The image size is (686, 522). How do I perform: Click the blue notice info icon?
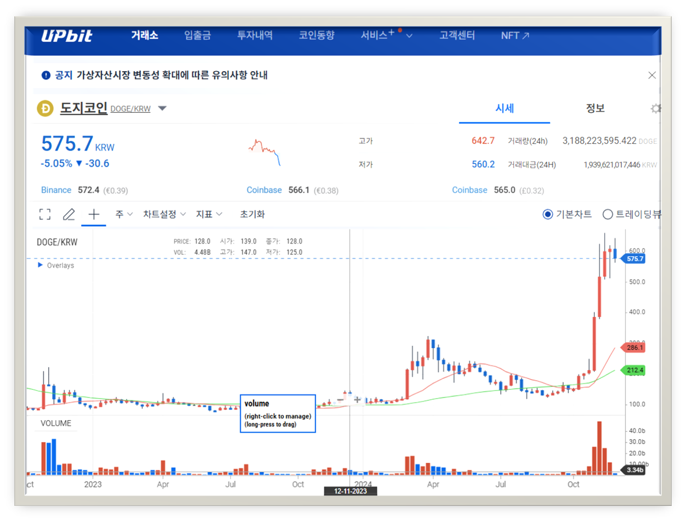tap(46, 75)
